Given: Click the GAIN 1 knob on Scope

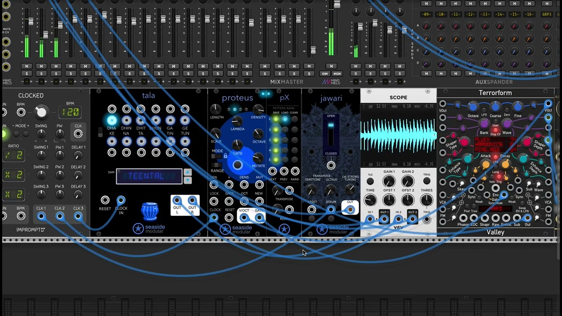Looking at the screenshot, I should 389,181.
